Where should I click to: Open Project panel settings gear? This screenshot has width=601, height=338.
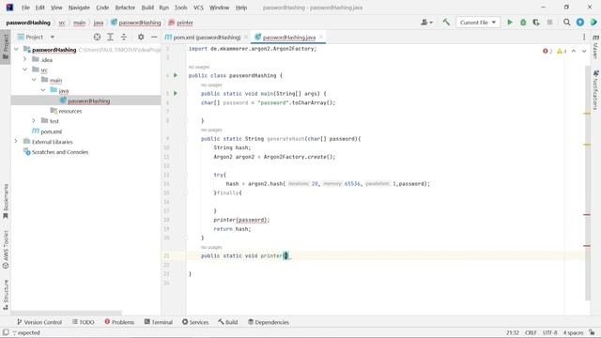click(x=141, y=37)
